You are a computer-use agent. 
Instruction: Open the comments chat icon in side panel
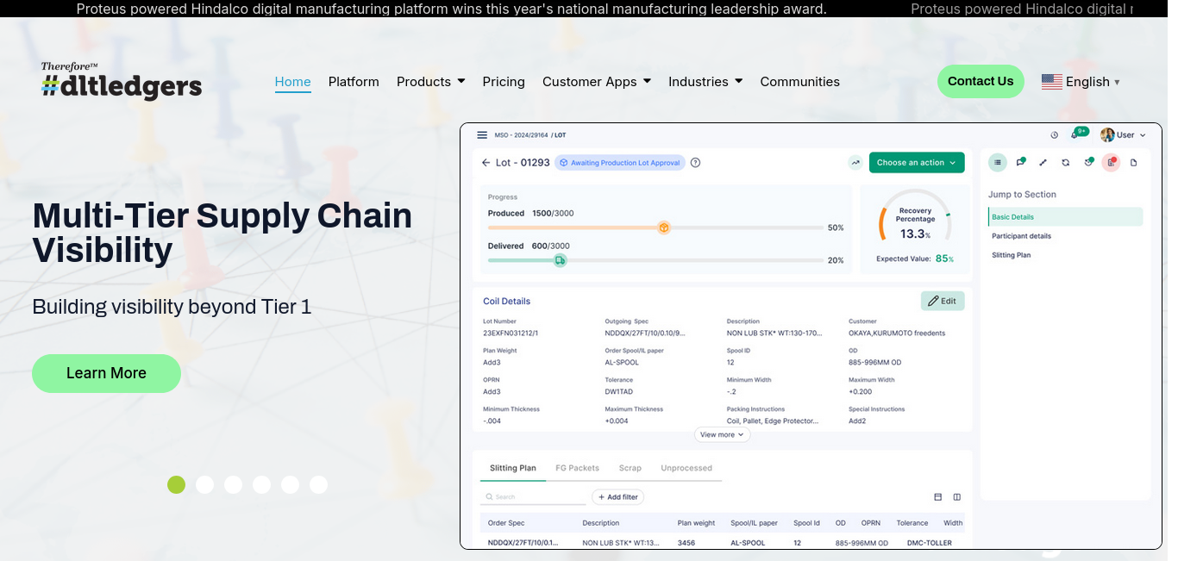[x=1020, y=162]
